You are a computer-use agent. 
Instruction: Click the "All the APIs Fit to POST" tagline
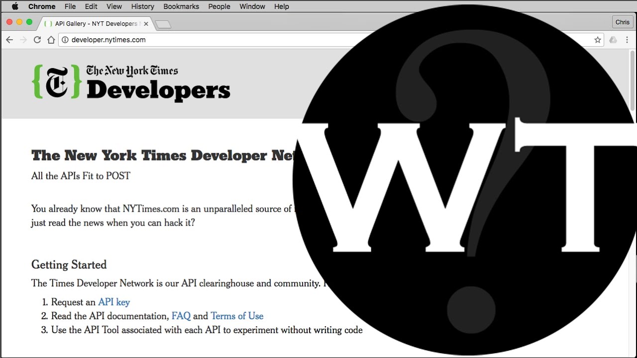point(81,176)
